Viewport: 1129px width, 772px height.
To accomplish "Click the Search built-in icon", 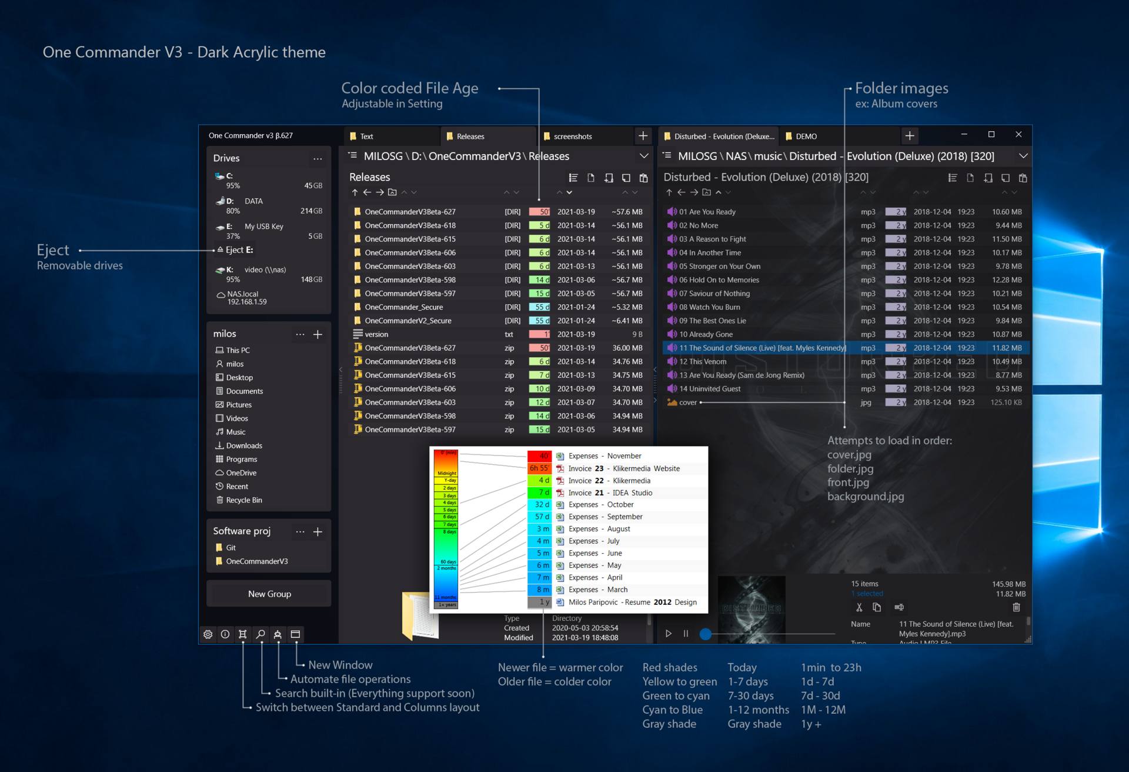I will coord(262,634).
